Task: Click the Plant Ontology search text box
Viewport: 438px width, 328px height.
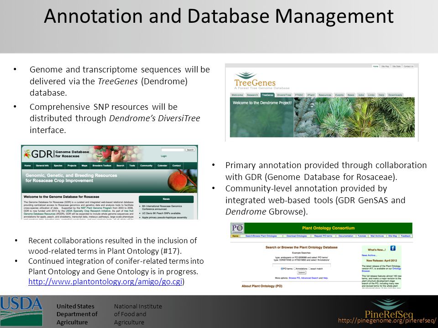Action: click(x=302, y=265)
